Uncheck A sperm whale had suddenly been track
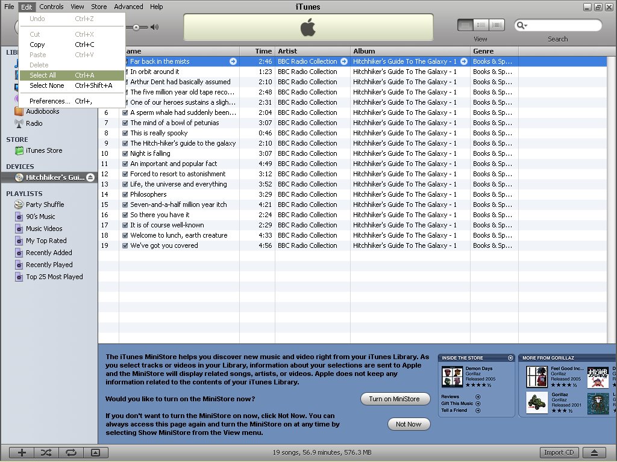The image size is (617, 462). tap(125, 112)
